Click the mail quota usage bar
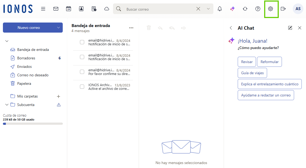 (33, 123)
